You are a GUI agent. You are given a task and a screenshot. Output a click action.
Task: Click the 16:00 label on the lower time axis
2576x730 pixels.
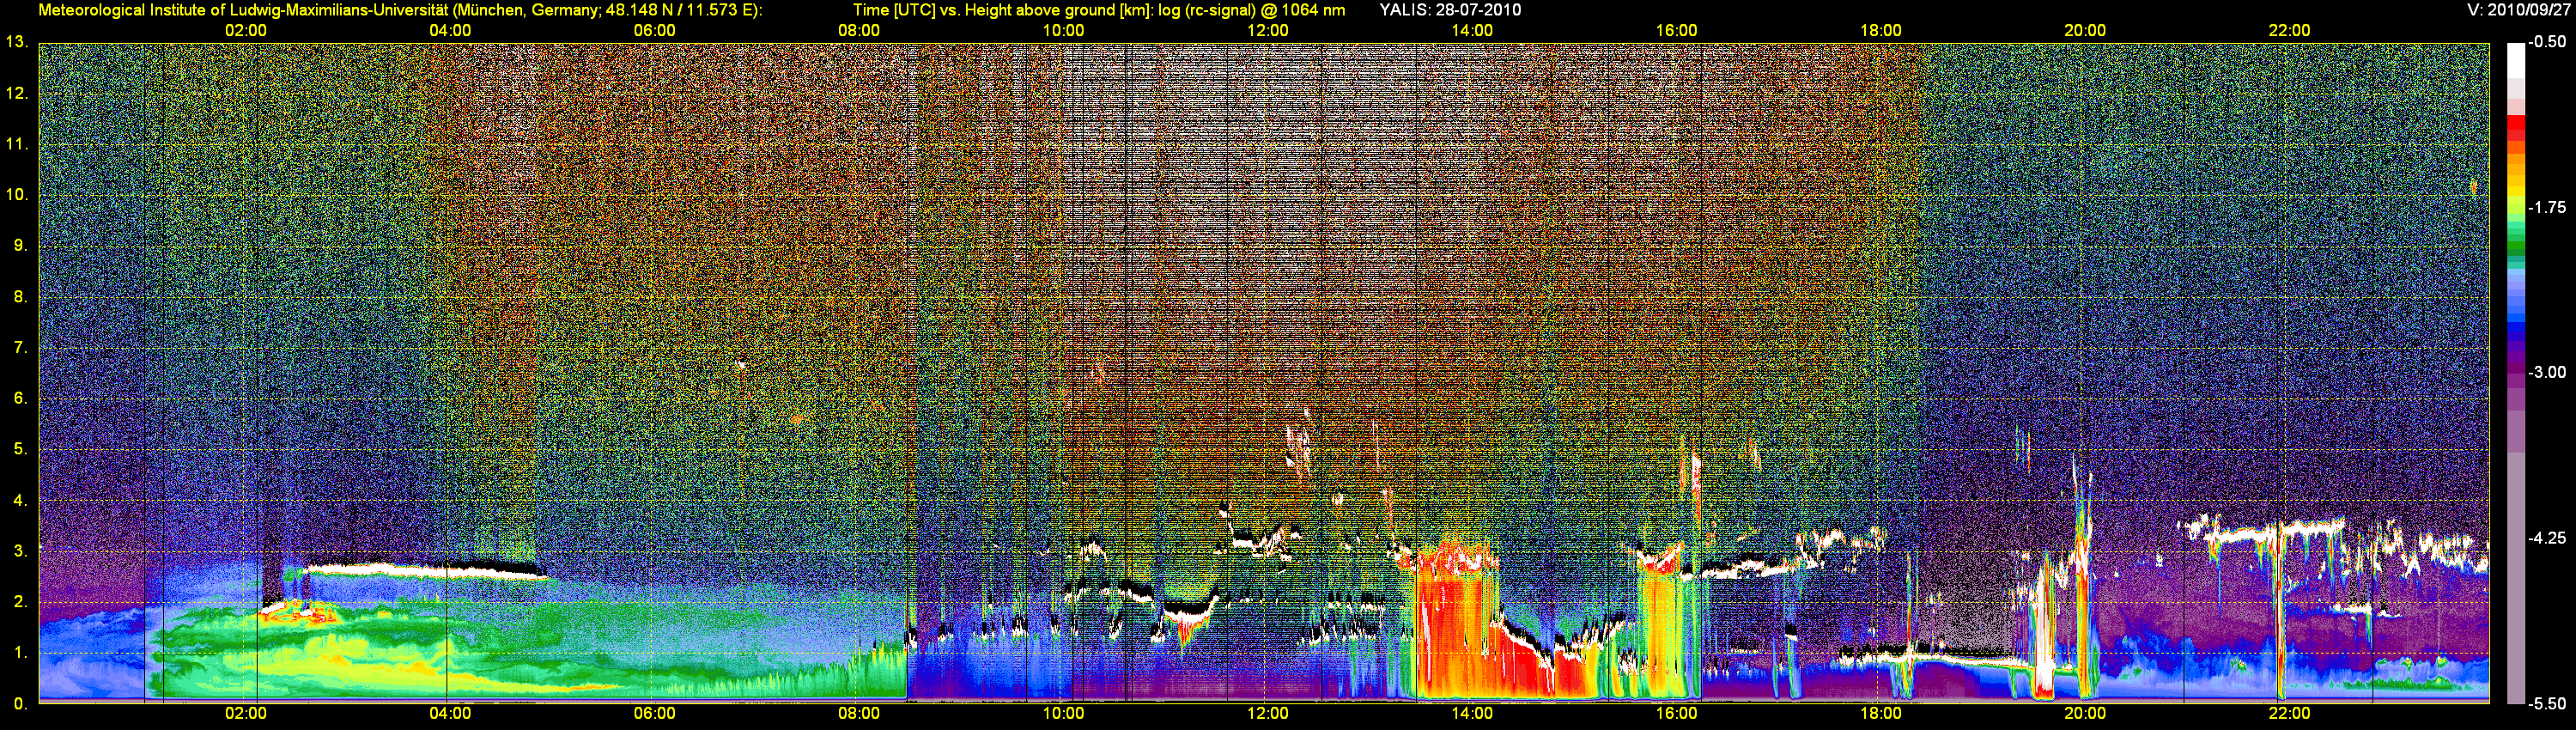tap(1676, 714)
